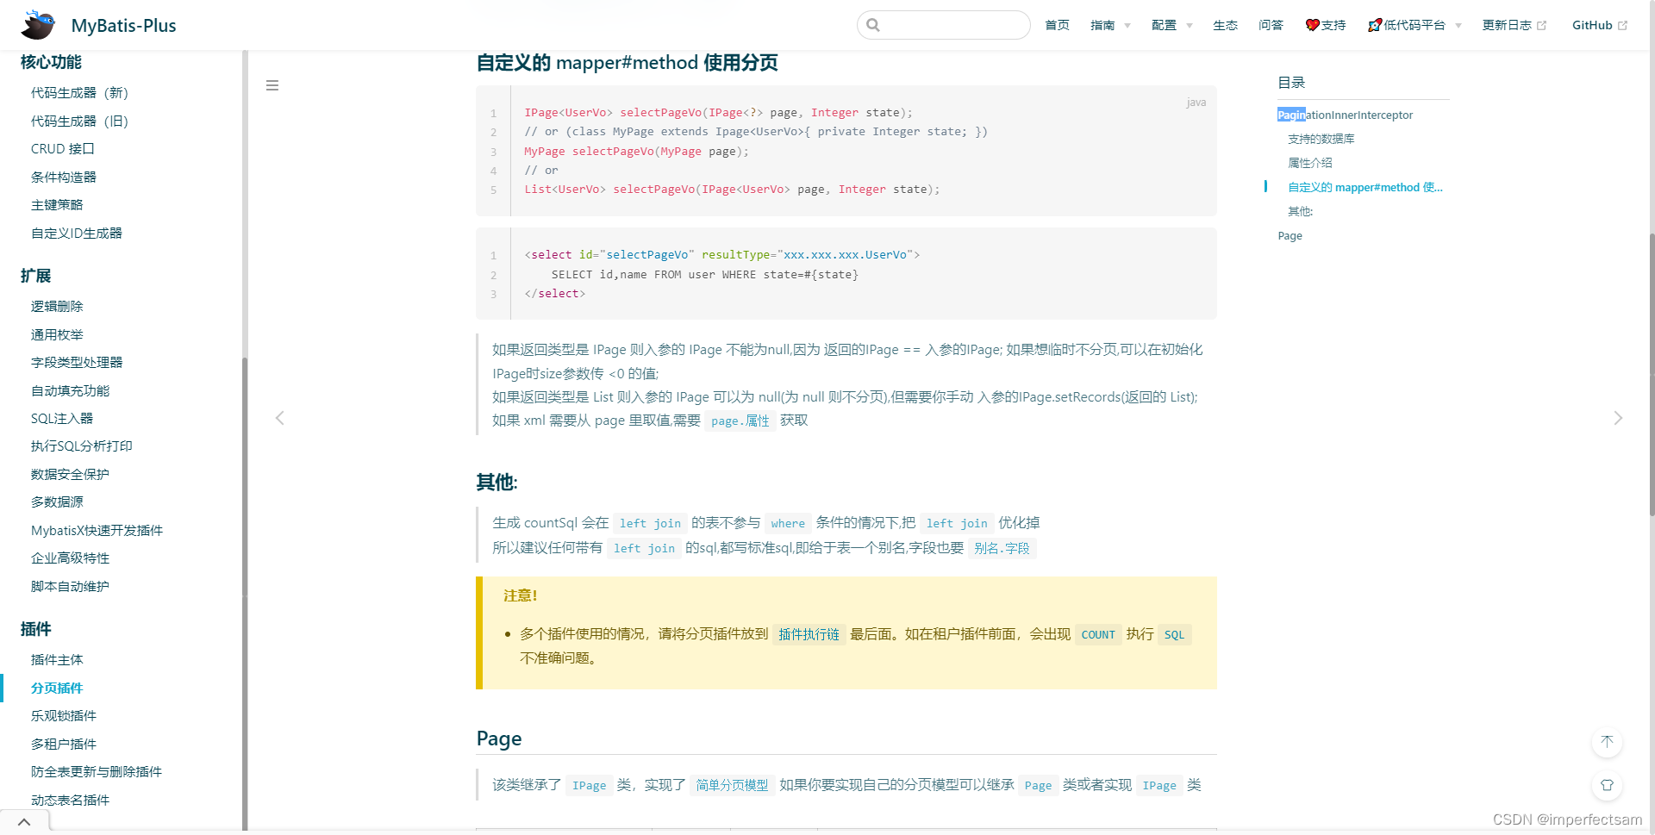Jump to PaginationInnerInterceptor in 目录
This screenshot has width=1655, height=835.
point(1345,115)
